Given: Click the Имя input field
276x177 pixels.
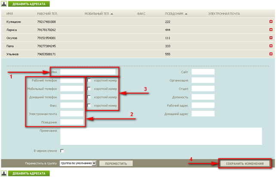Looking at the screenshot, I should pyautogui.click(x=88, y=72).
